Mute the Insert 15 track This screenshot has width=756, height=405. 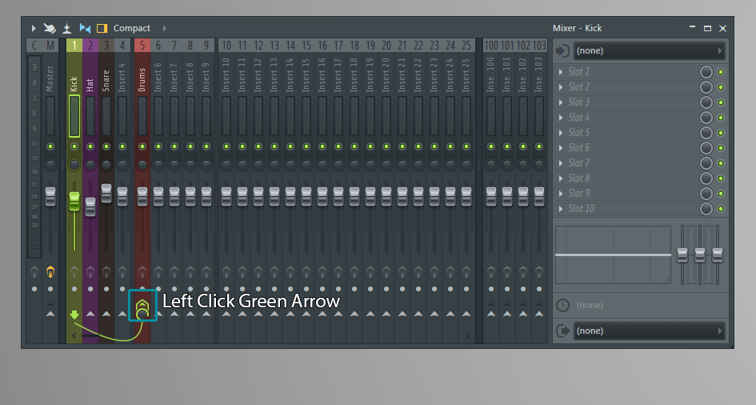click(x=306, y=146)
